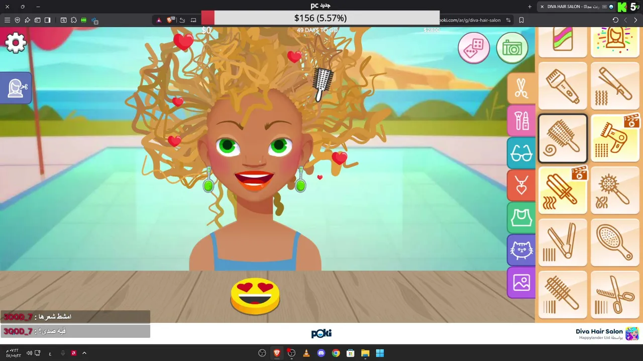The width and height of the screenshot is (643, 361).
Task: Take a photo with the camera button
Action: click(x=512, y=48)
